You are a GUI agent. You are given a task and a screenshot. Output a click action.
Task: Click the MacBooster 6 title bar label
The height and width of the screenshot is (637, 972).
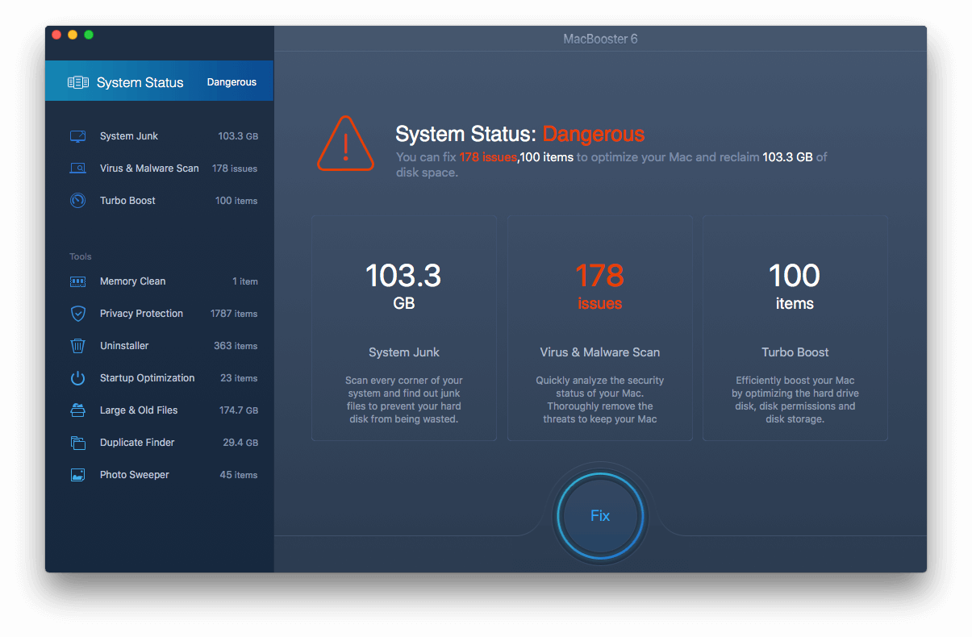600,38
